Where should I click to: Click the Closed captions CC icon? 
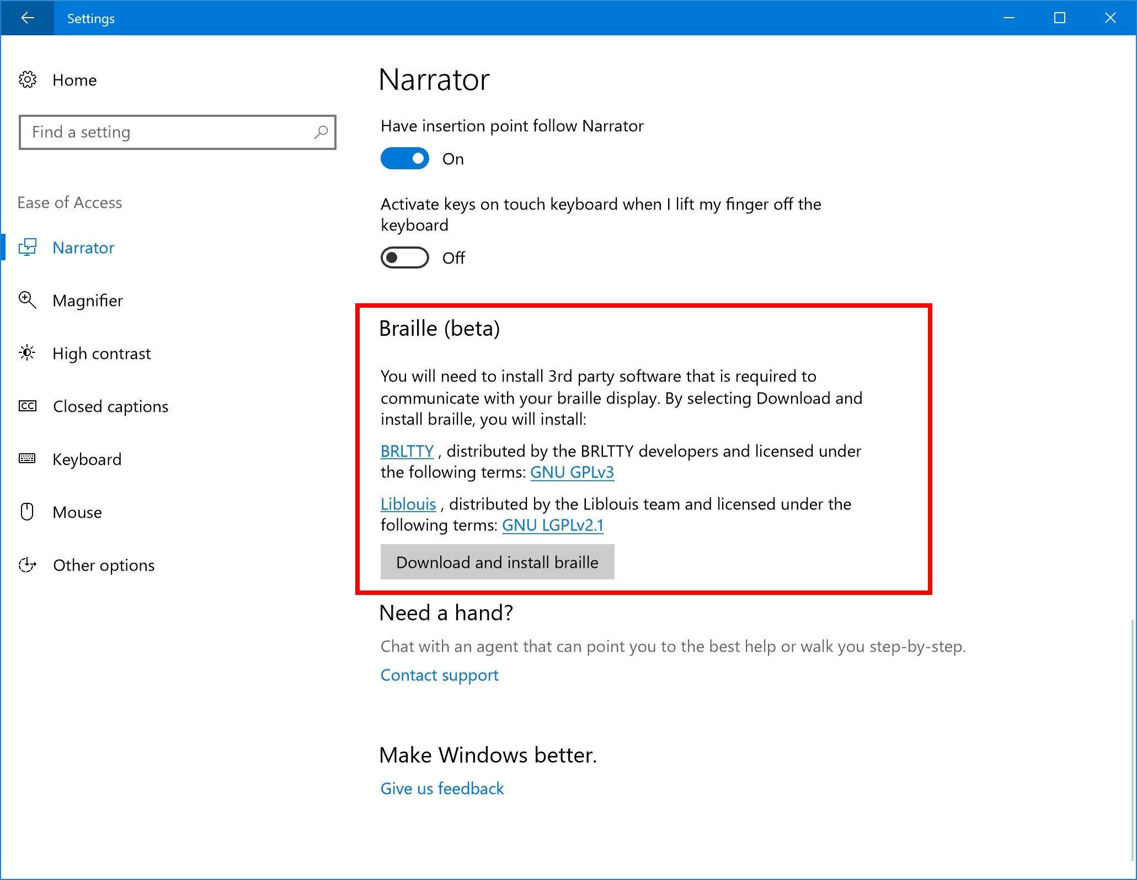[26, 406]
